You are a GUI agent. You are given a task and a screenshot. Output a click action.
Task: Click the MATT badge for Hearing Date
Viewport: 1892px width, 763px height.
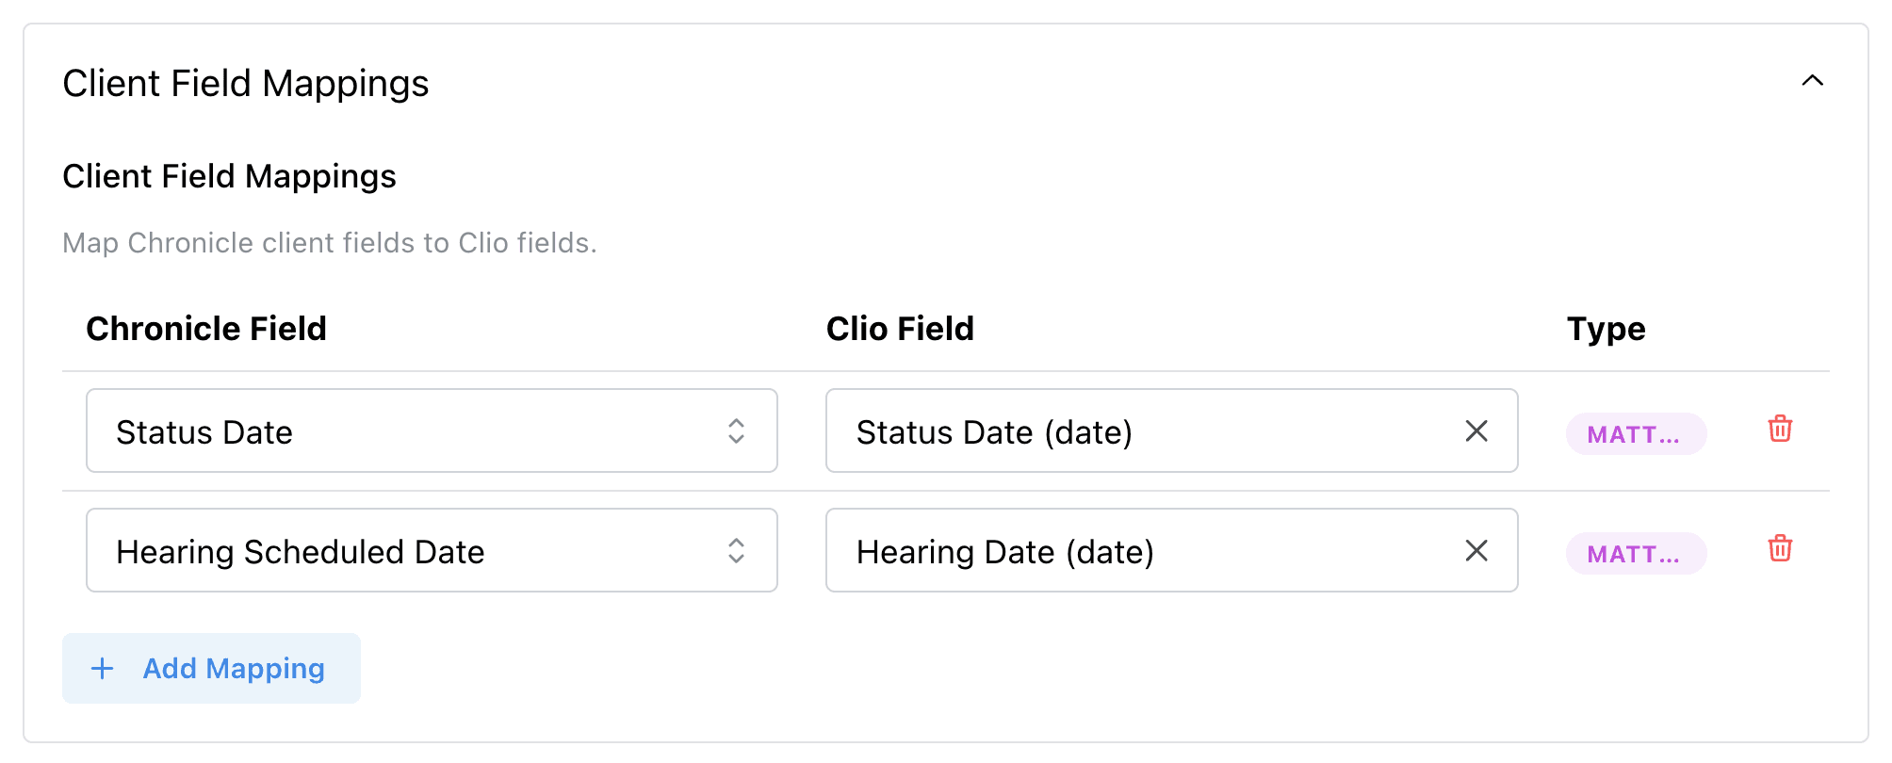(1636, 553)
